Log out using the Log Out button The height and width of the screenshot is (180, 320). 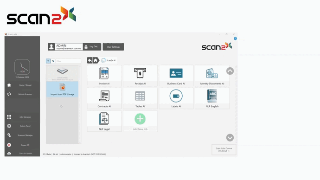(x=92, y=47)
